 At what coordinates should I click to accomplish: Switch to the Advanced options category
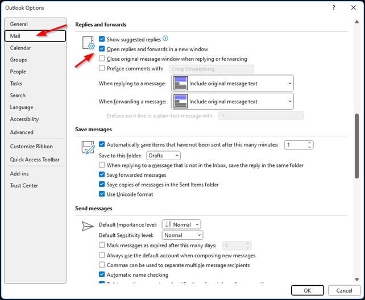(x=22, y=132)
